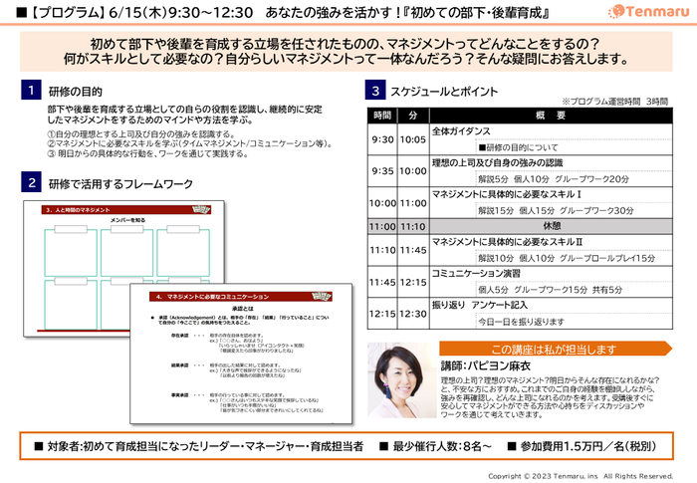Click the 研修で活用するフレームワーク heading

120,183
